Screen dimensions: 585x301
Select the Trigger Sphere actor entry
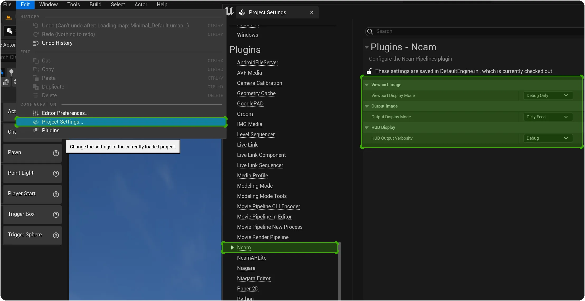click(33, 235)
